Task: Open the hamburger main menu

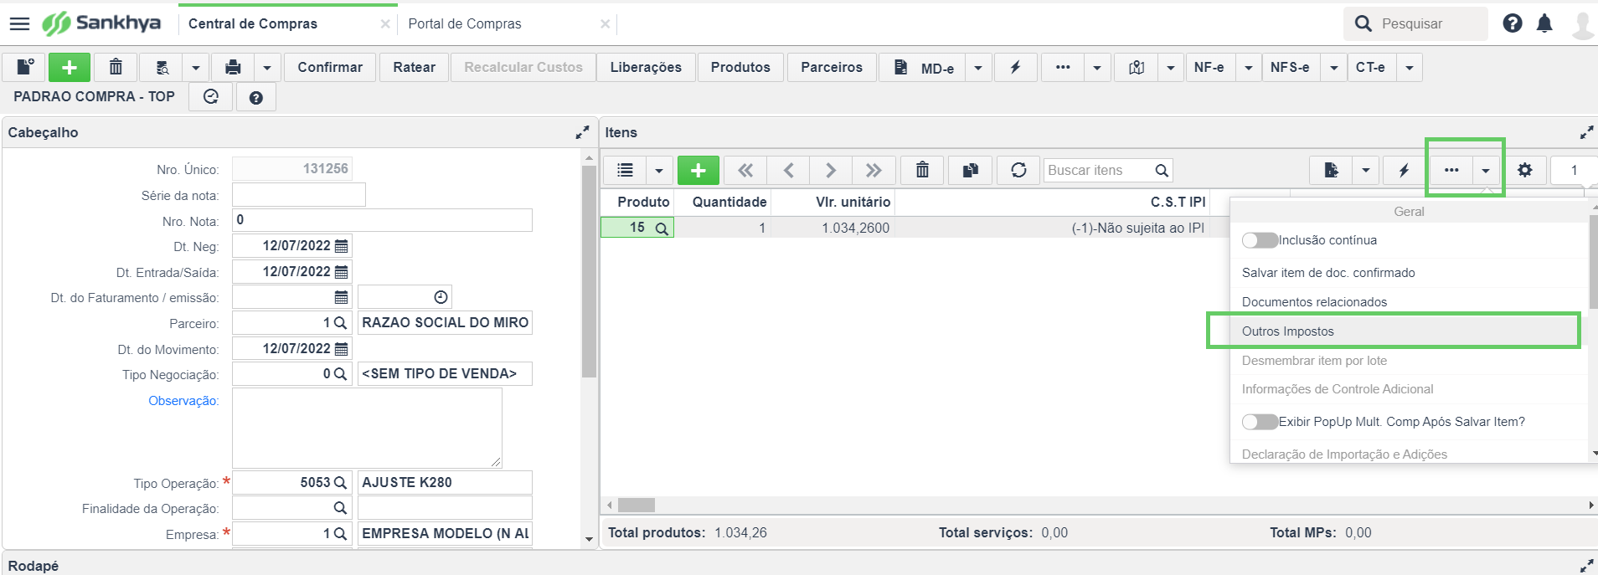Action: tap(19, 24)
